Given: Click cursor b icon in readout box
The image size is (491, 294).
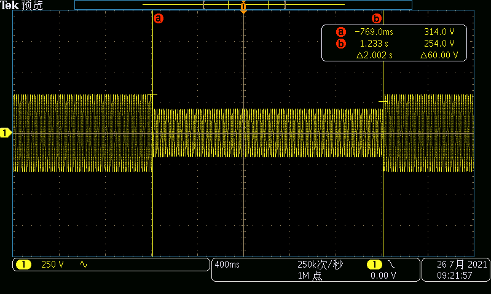Looking at the screenshot, I should point(341,44).
